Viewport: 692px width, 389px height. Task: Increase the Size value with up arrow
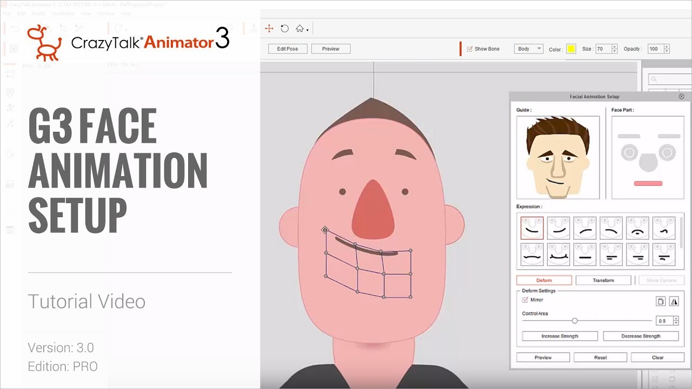click(x=615, y=46)
